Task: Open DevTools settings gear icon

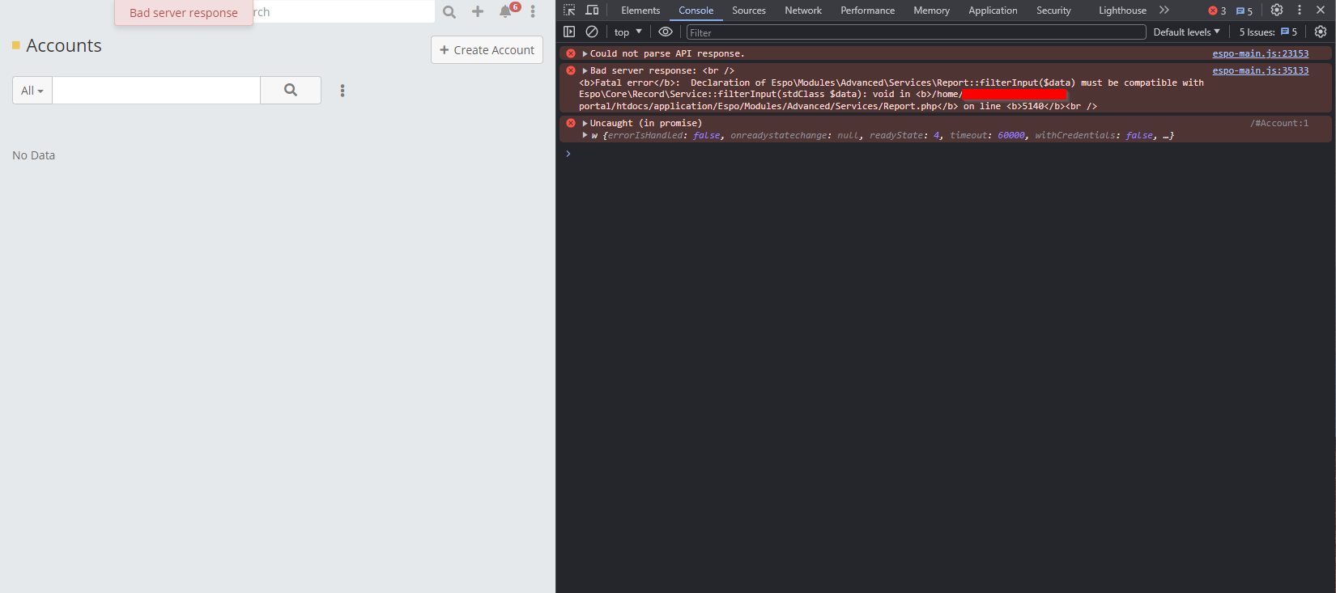Action: tap(1277, 11)
